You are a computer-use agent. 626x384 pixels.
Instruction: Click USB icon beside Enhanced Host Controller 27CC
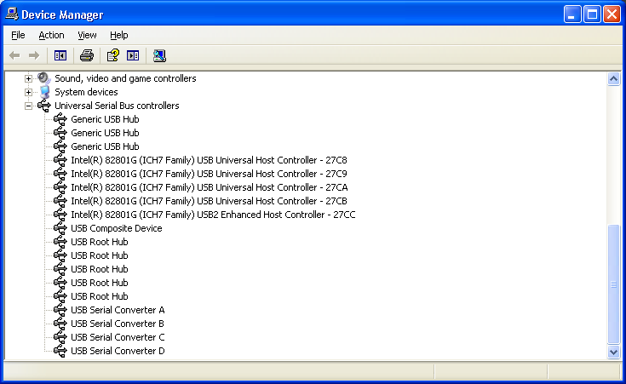click(60, 215)
